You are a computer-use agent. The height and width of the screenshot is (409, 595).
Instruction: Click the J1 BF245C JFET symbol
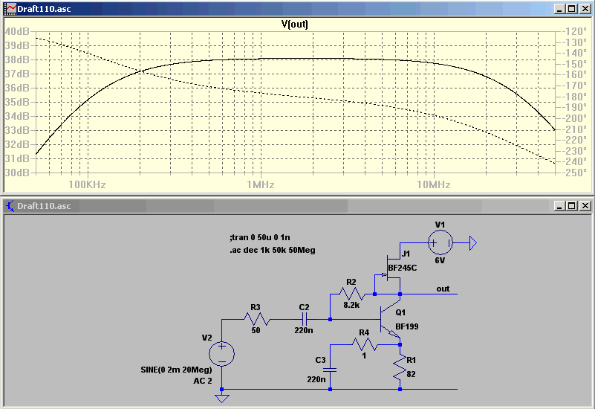391,268
